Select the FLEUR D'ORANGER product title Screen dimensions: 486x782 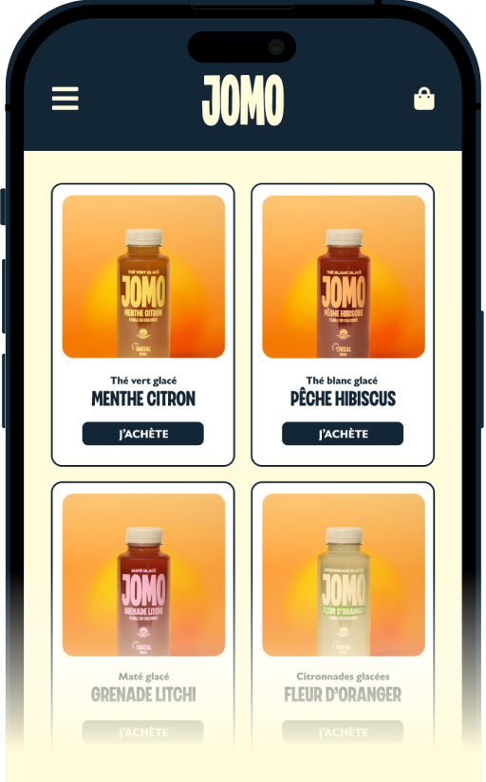pyautogui.click(x=343, y=695)
